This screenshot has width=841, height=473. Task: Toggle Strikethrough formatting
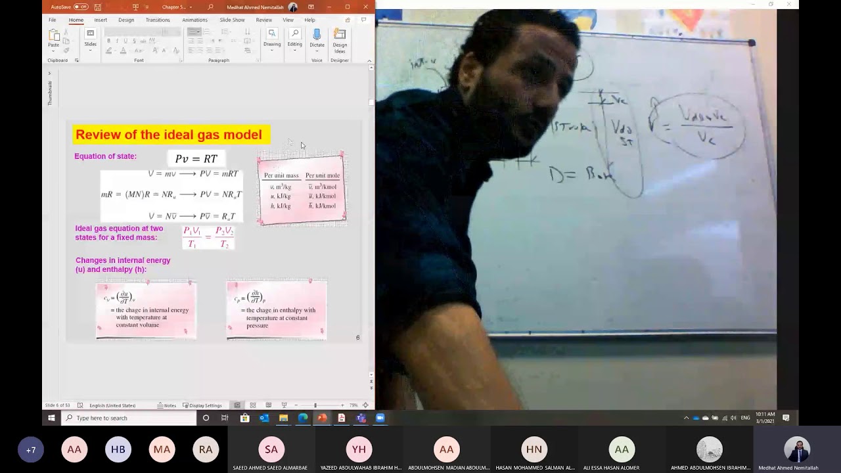[143, 41]
